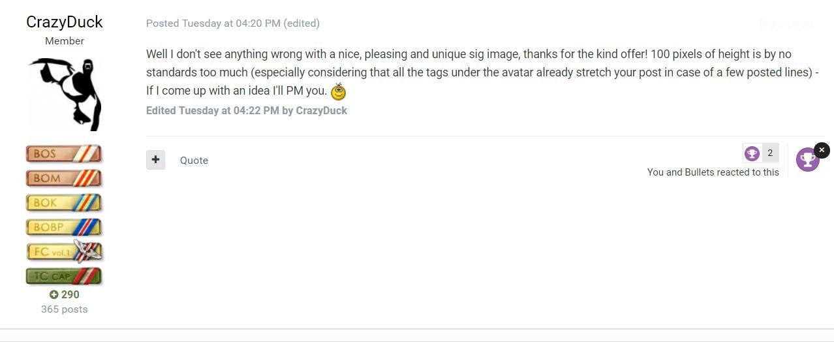Image resolution: width=834 pixels, height=342 pixels.
Task: Select the BOK yellow ribbon badge
Action: (x=64, y=203)
